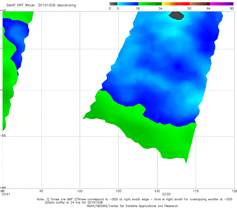Screen dimensions: 237x208
Task: Click the gray 0-5 segment of the color scale
Action: [113, 4]
